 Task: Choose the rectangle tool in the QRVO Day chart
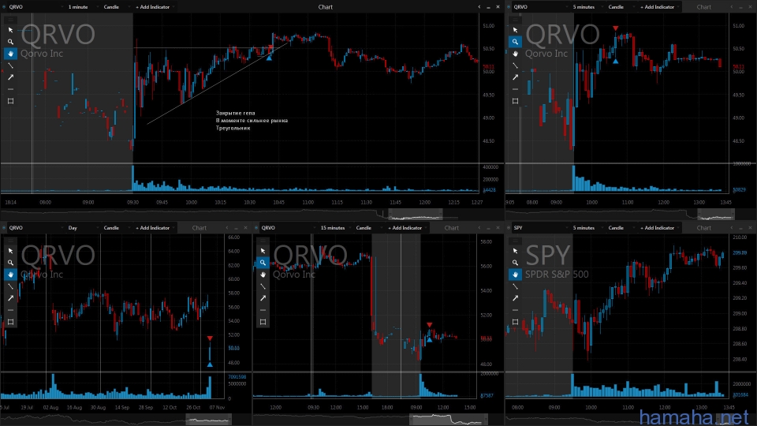(10, 322)
